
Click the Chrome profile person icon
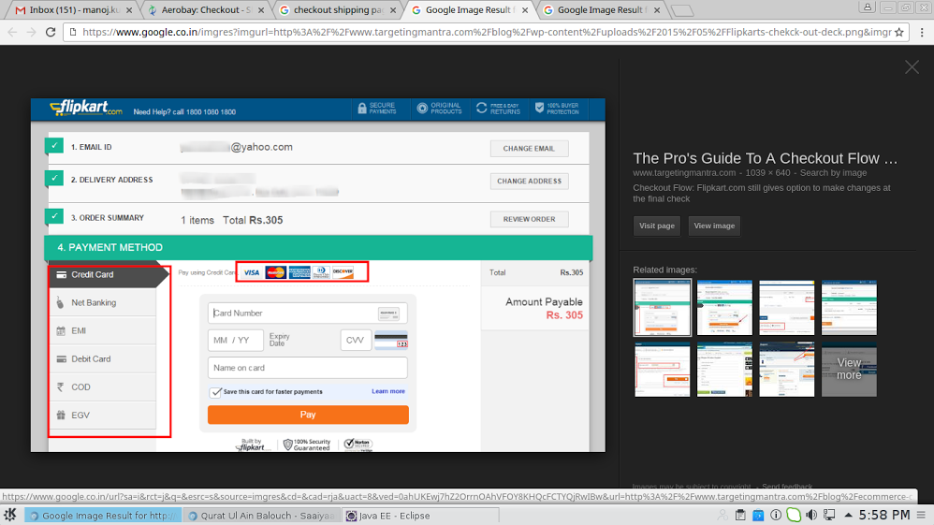[868, 7]
